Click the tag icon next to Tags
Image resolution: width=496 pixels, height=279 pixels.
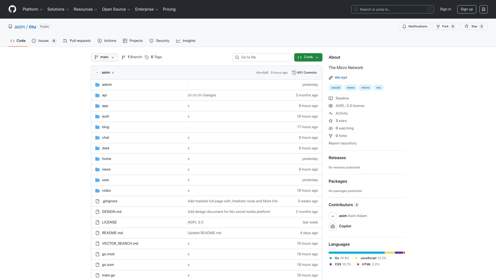point(147,57)
